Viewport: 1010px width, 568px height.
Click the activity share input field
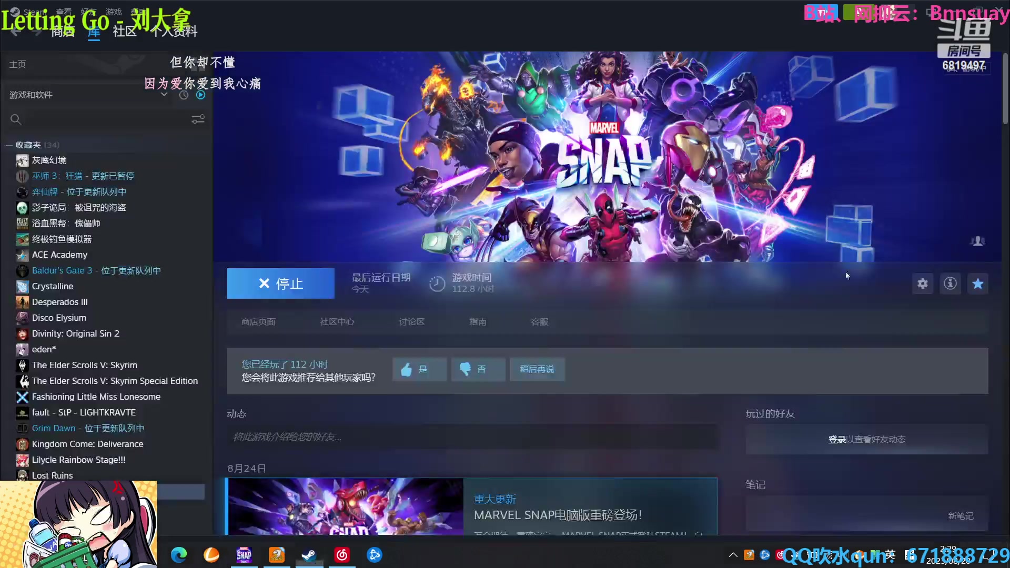472,437
